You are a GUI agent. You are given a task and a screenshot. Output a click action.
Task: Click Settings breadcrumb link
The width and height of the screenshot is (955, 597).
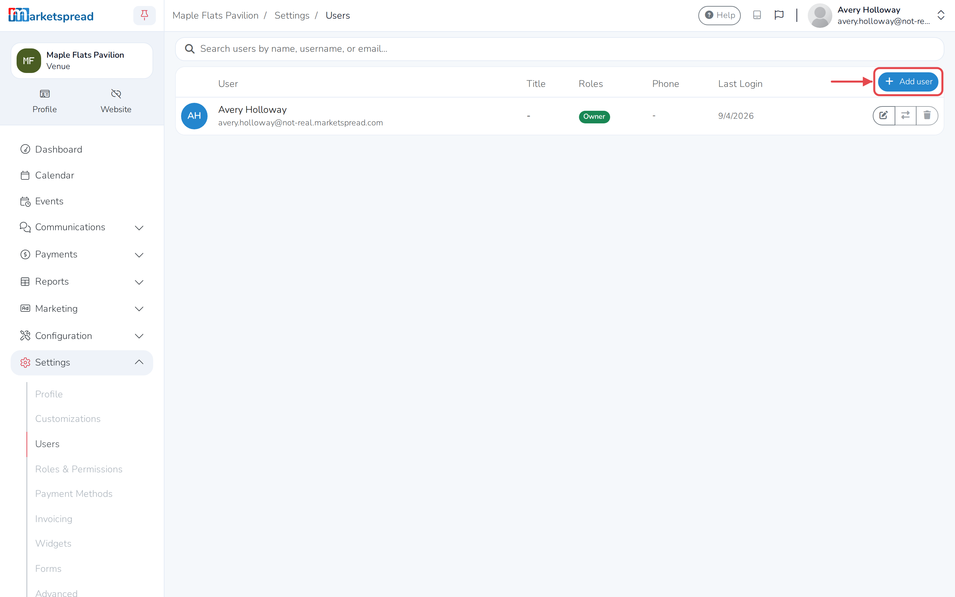coord(292,15)
